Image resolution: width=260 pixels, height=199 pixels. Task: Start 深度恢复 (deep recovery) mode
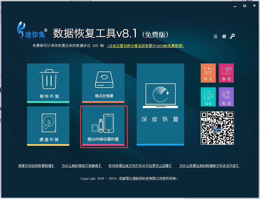[160, 104]
